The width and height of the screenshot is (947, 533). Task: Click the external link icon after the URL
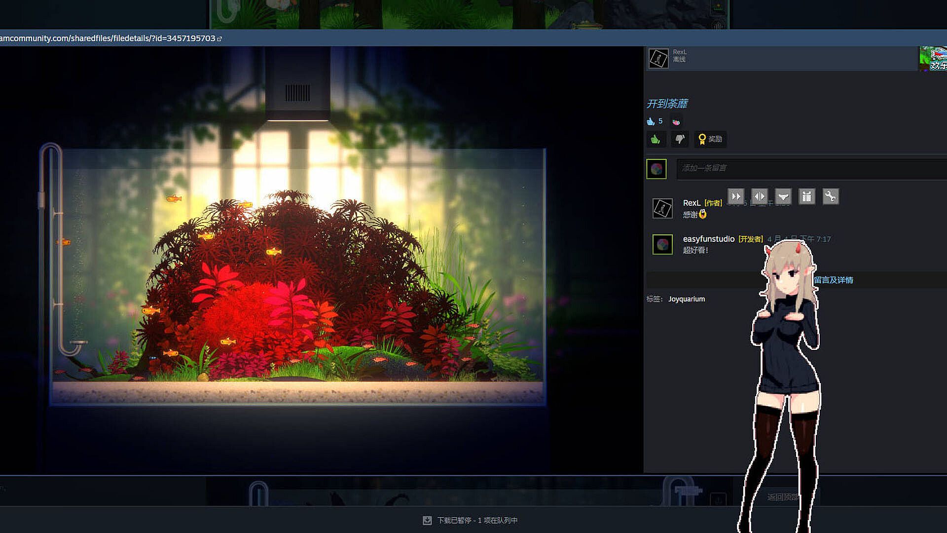pos(219,38)
